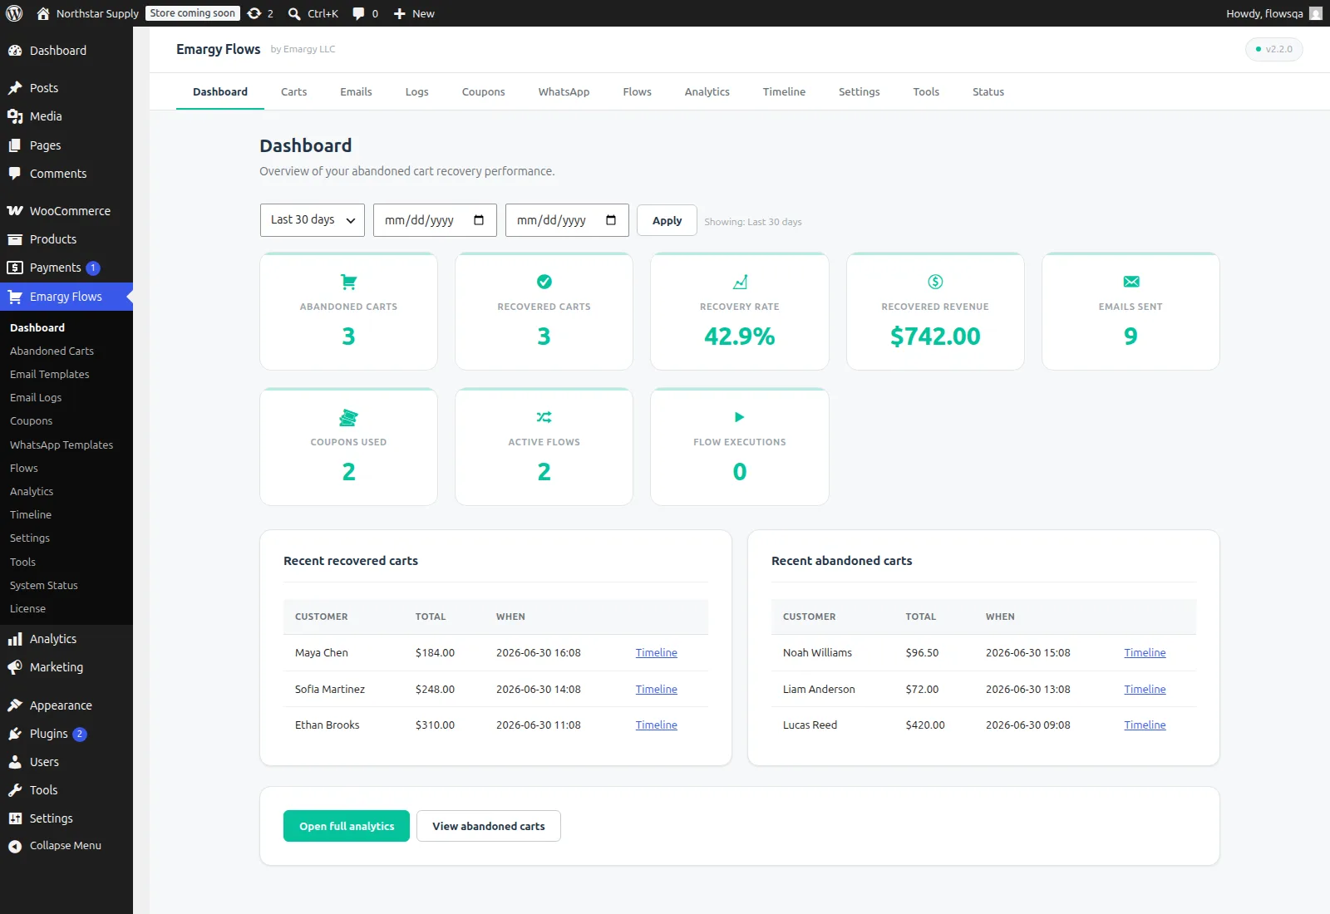This screenshot has height=914, width=1330.
Task: Click the Payments icon in sidebar
Action: (15, 268)
